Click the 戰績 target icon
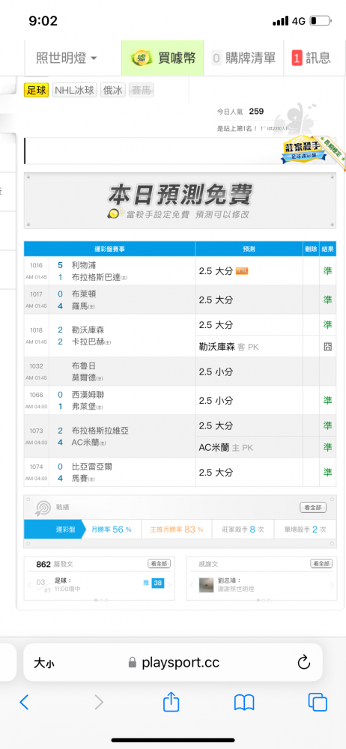This screenshot has width=346, height=749. coord(43,508)
